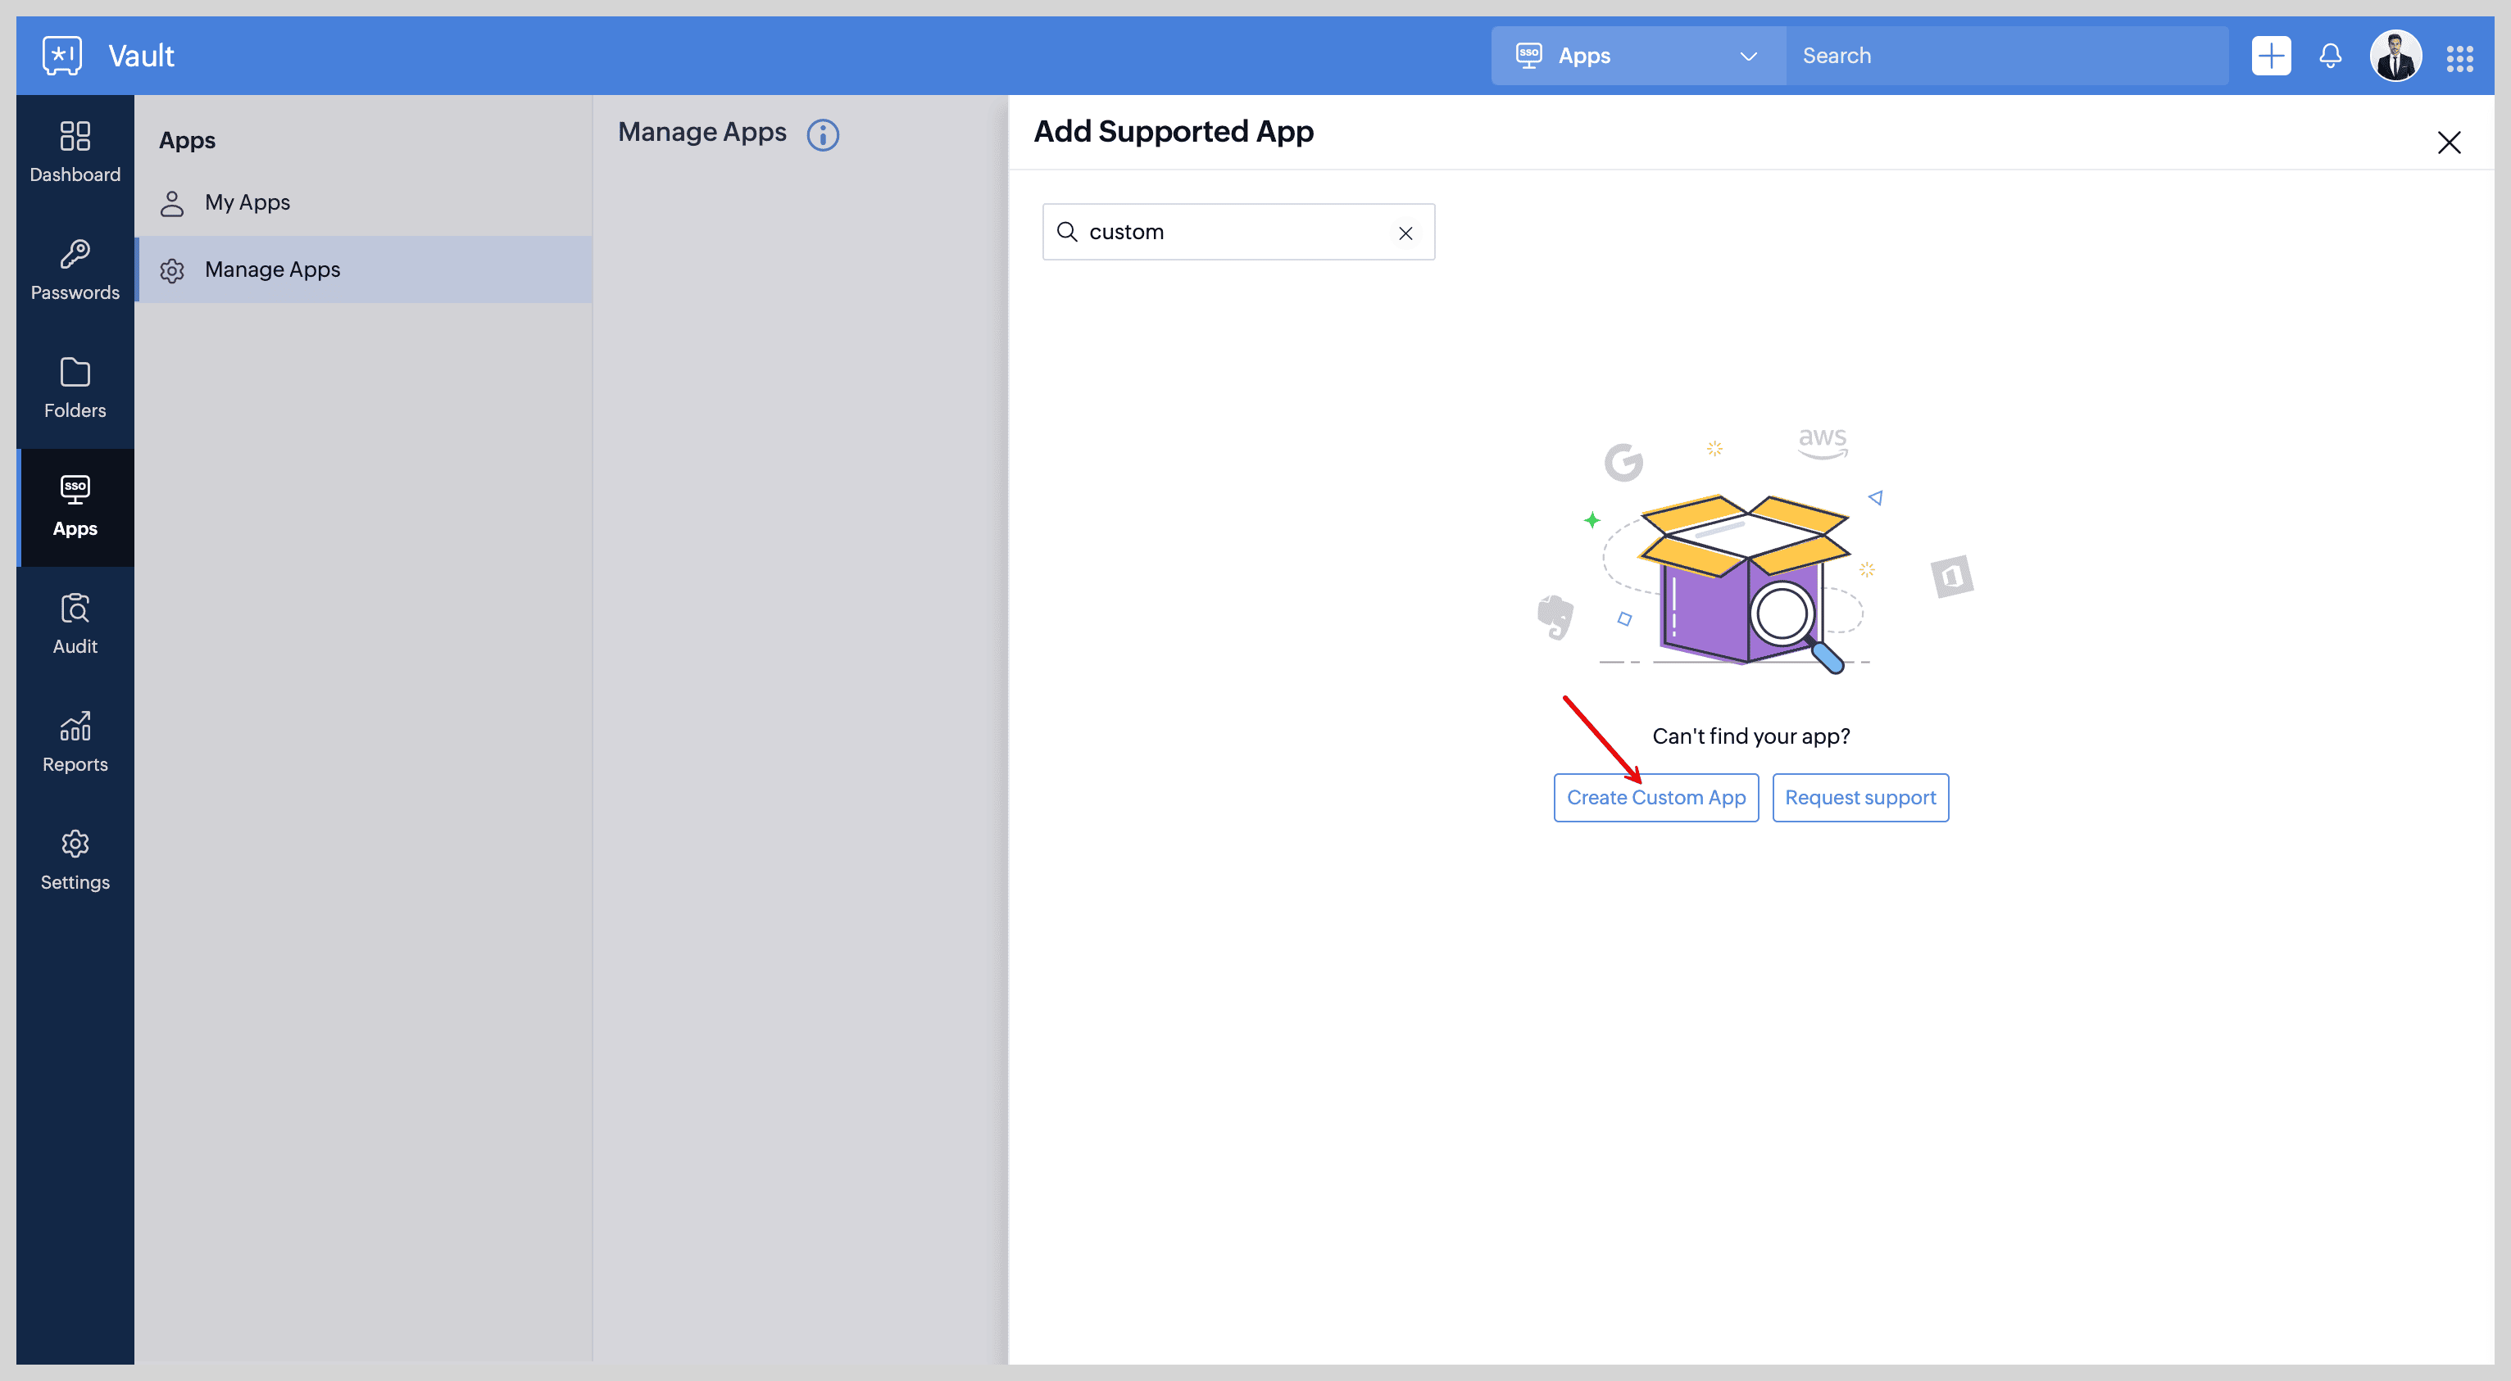The width and height of the screenshot is (2511, 1381).
Task: Click the global Search field
Action: point(2006,56)
